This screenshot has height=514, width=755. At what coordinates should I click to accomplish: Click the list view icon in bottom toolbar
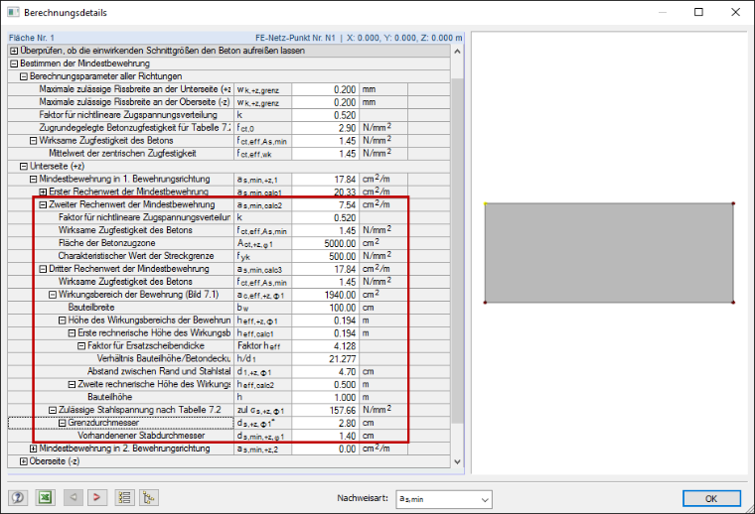tap(124, 498)
